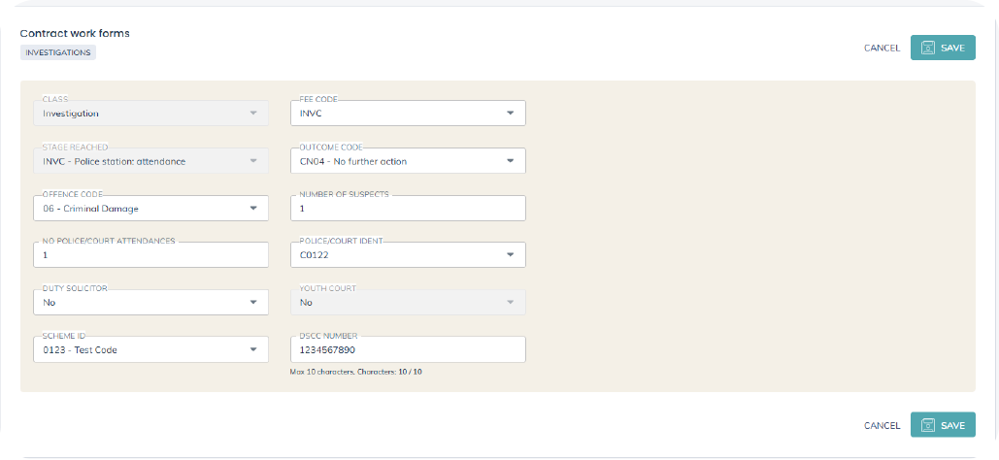Open the Fee Code dropdown arrow
The width and height of the screenshot is (999, 460).
point(511,114)
